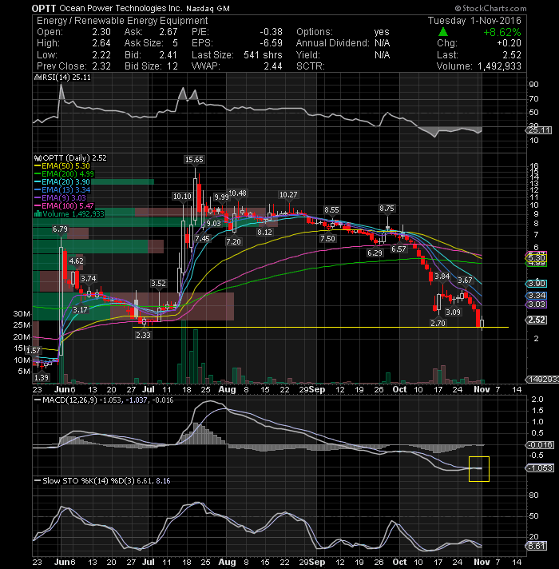The width and height of the screenshot is (559, 569).
Task: Click the 1.39 low price annotation
Action: point(41,378)
